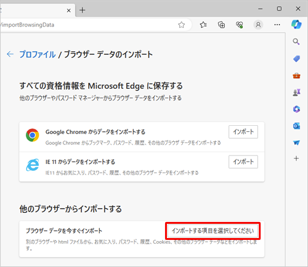Select 'IE 11 からデータをインポートする' text
The height and width of the screenshot is (267, 308).
[80, 162]
